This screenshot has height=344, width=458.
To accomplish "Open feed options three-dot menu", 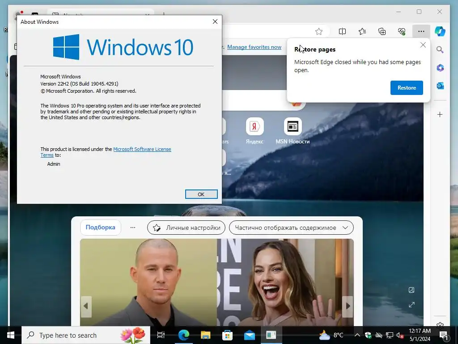I will (133, 228).
